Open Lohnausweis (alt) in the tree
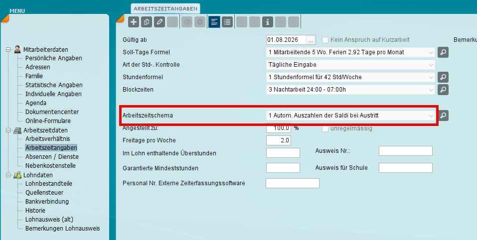Screen dimensions: 477x240 coord(49,220)
